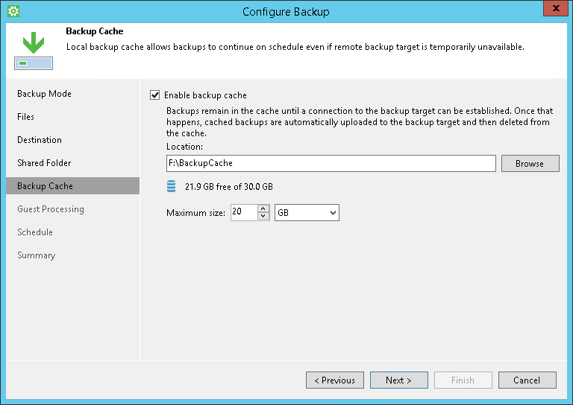Click the Location path text field
Viewport: 573px width, 405px height.
331,164
